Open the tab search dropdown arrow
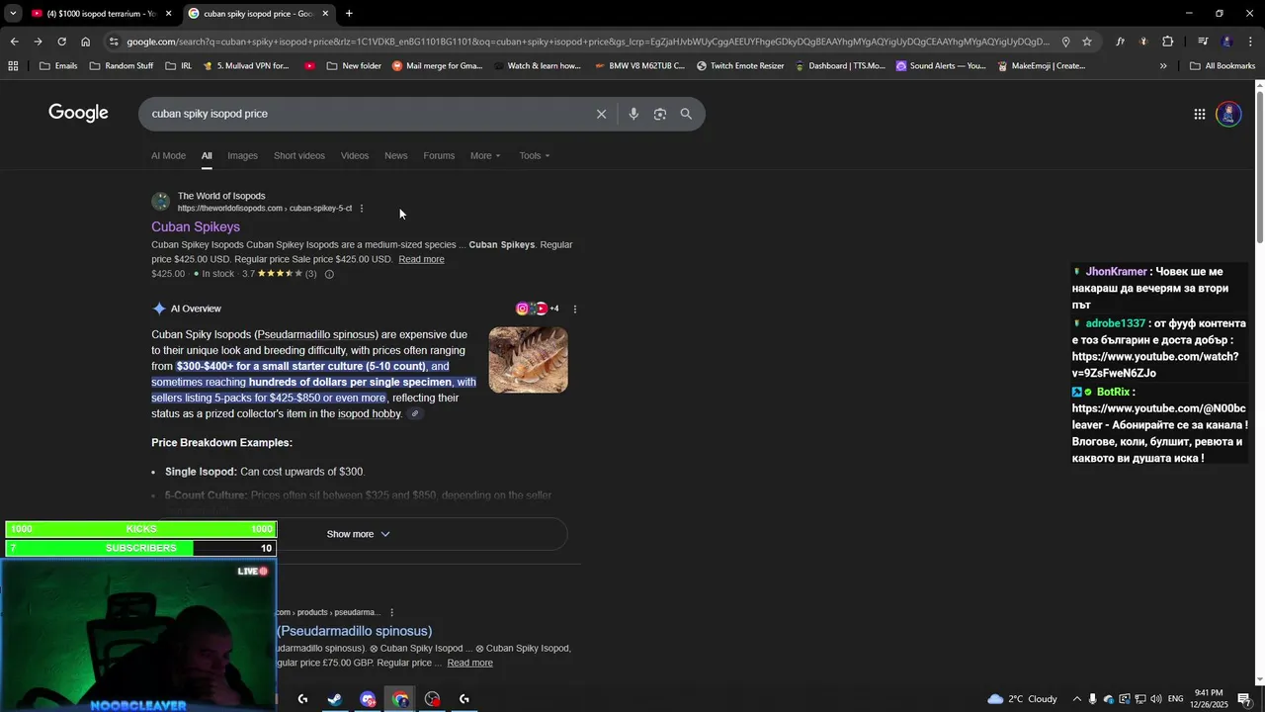This screenshot has height=712, width=1265. pos(13,14)
